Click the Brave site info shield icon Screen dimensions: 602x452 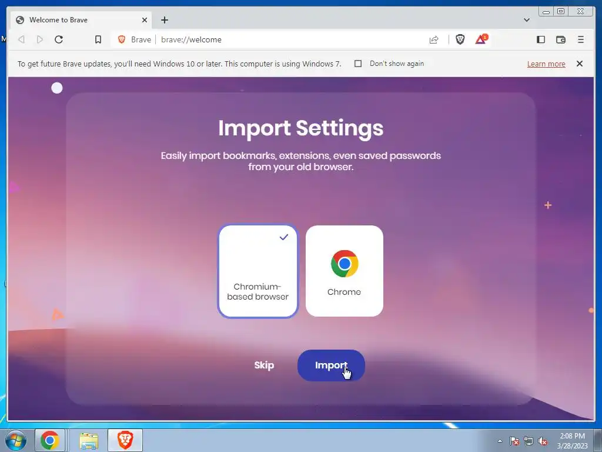[x=122, y=39]
